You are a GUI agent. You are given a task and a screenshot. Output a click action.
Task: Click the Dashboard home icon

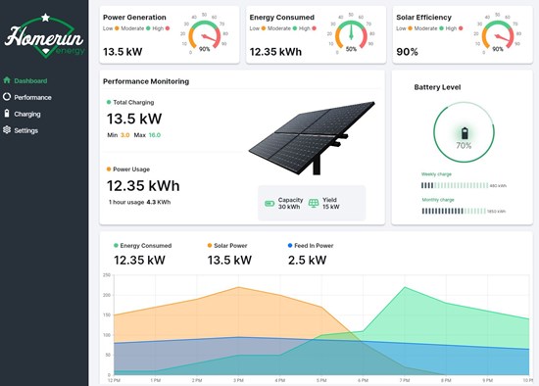(x=7, y=80)
